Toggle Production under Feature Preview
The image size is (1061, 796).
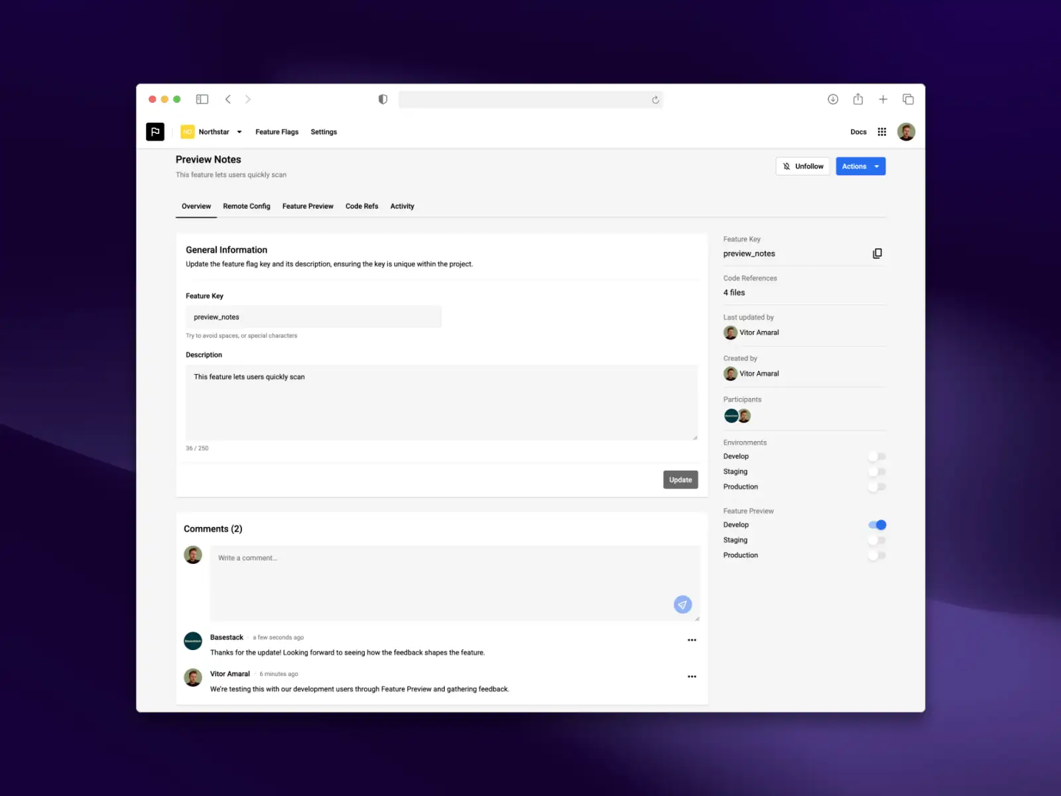point(877,555)
